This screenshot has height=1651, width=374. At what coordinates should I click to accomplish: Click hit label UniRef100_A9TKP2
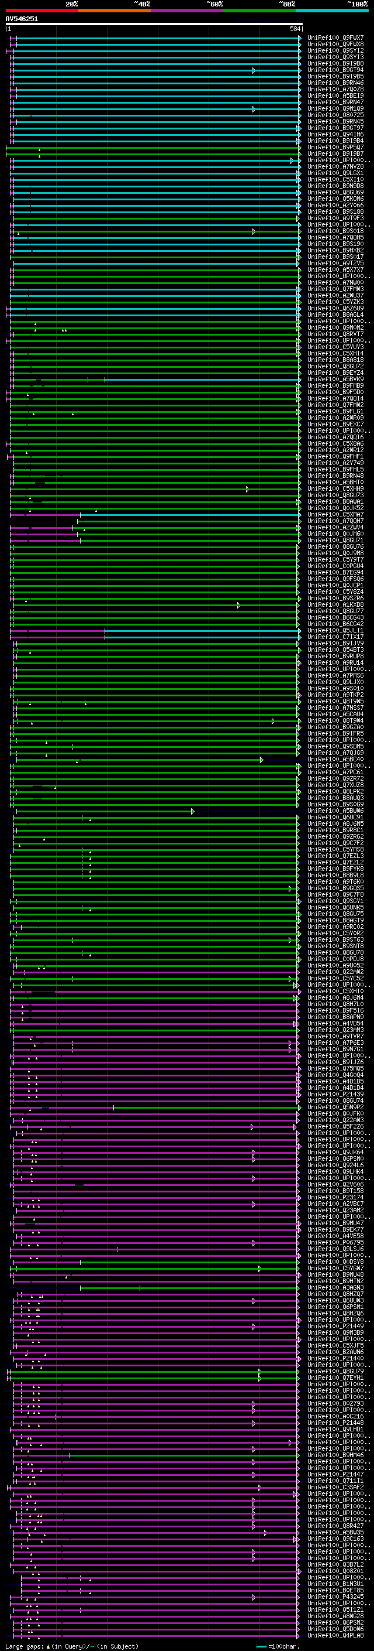335,695
